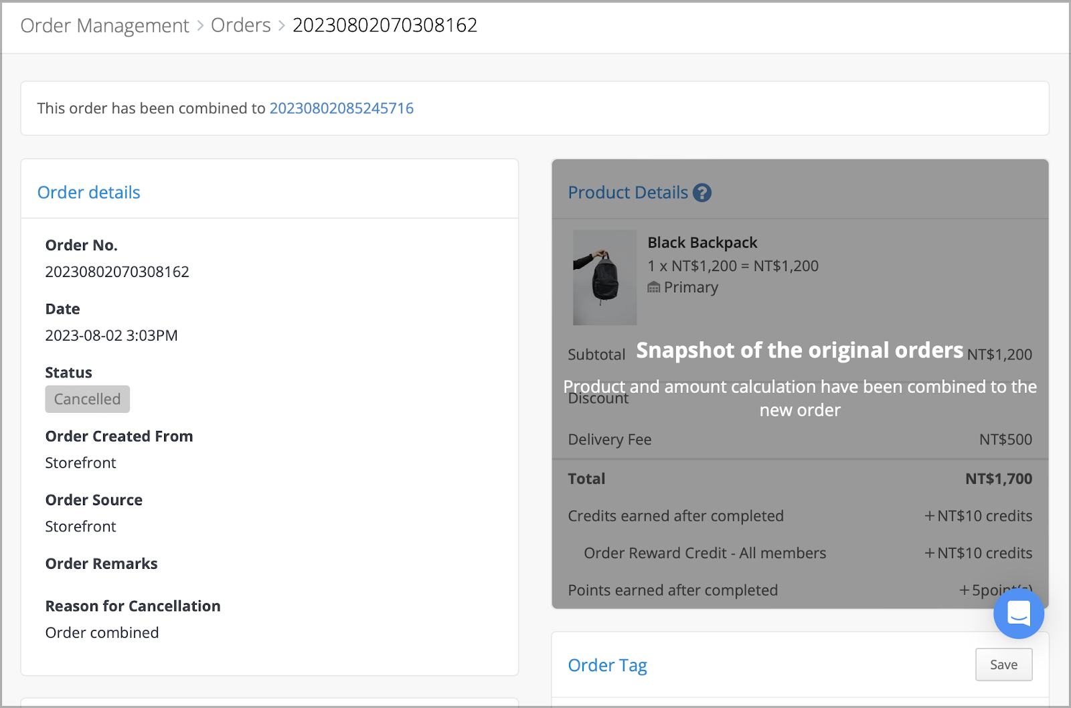The height and width of the screenshot is (708, 1071).
Task: Click breadcrumb order number 20230802070308162
Action: [x=385, y=25]
